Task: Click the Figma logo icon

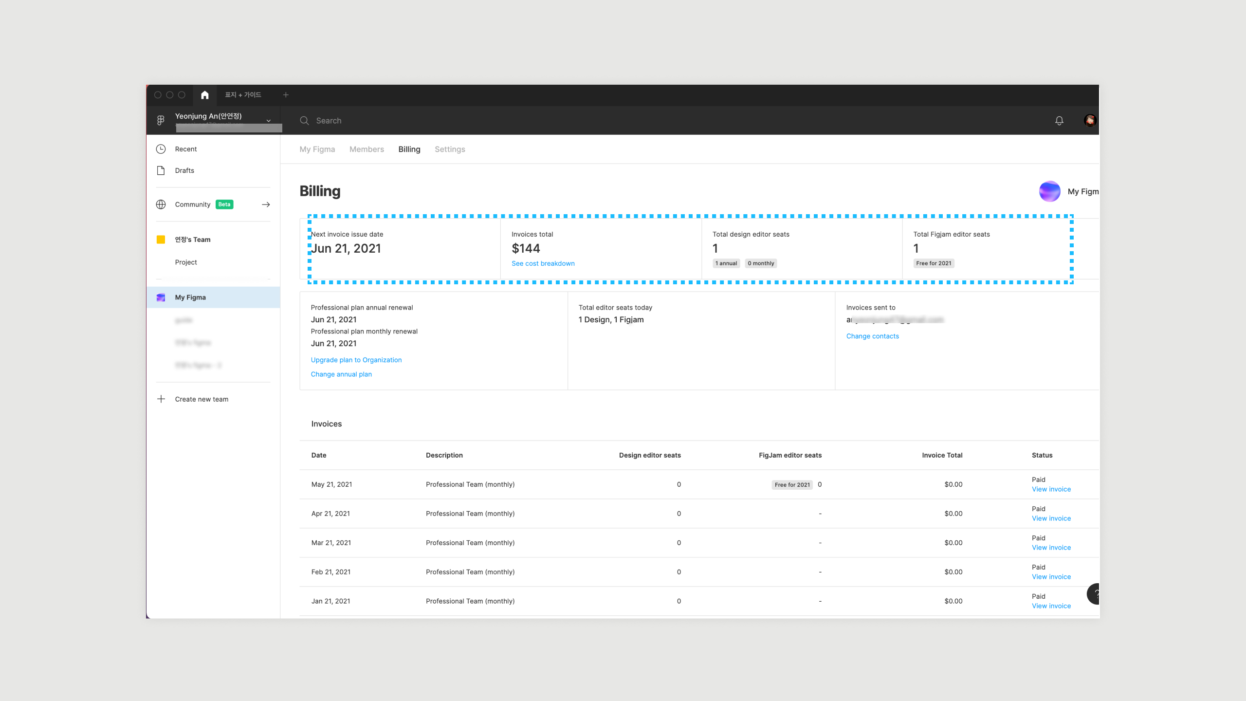Action: 161,120
